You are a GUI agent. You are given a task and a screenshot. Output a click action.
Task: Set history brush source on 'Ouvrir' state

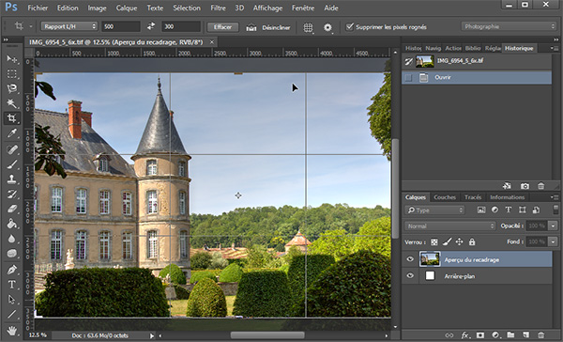click(x=408, y=77)
